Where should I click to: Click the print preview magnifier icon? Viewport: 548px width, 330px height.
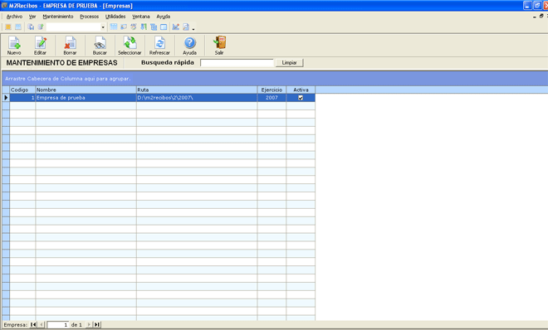click(186, 27)
